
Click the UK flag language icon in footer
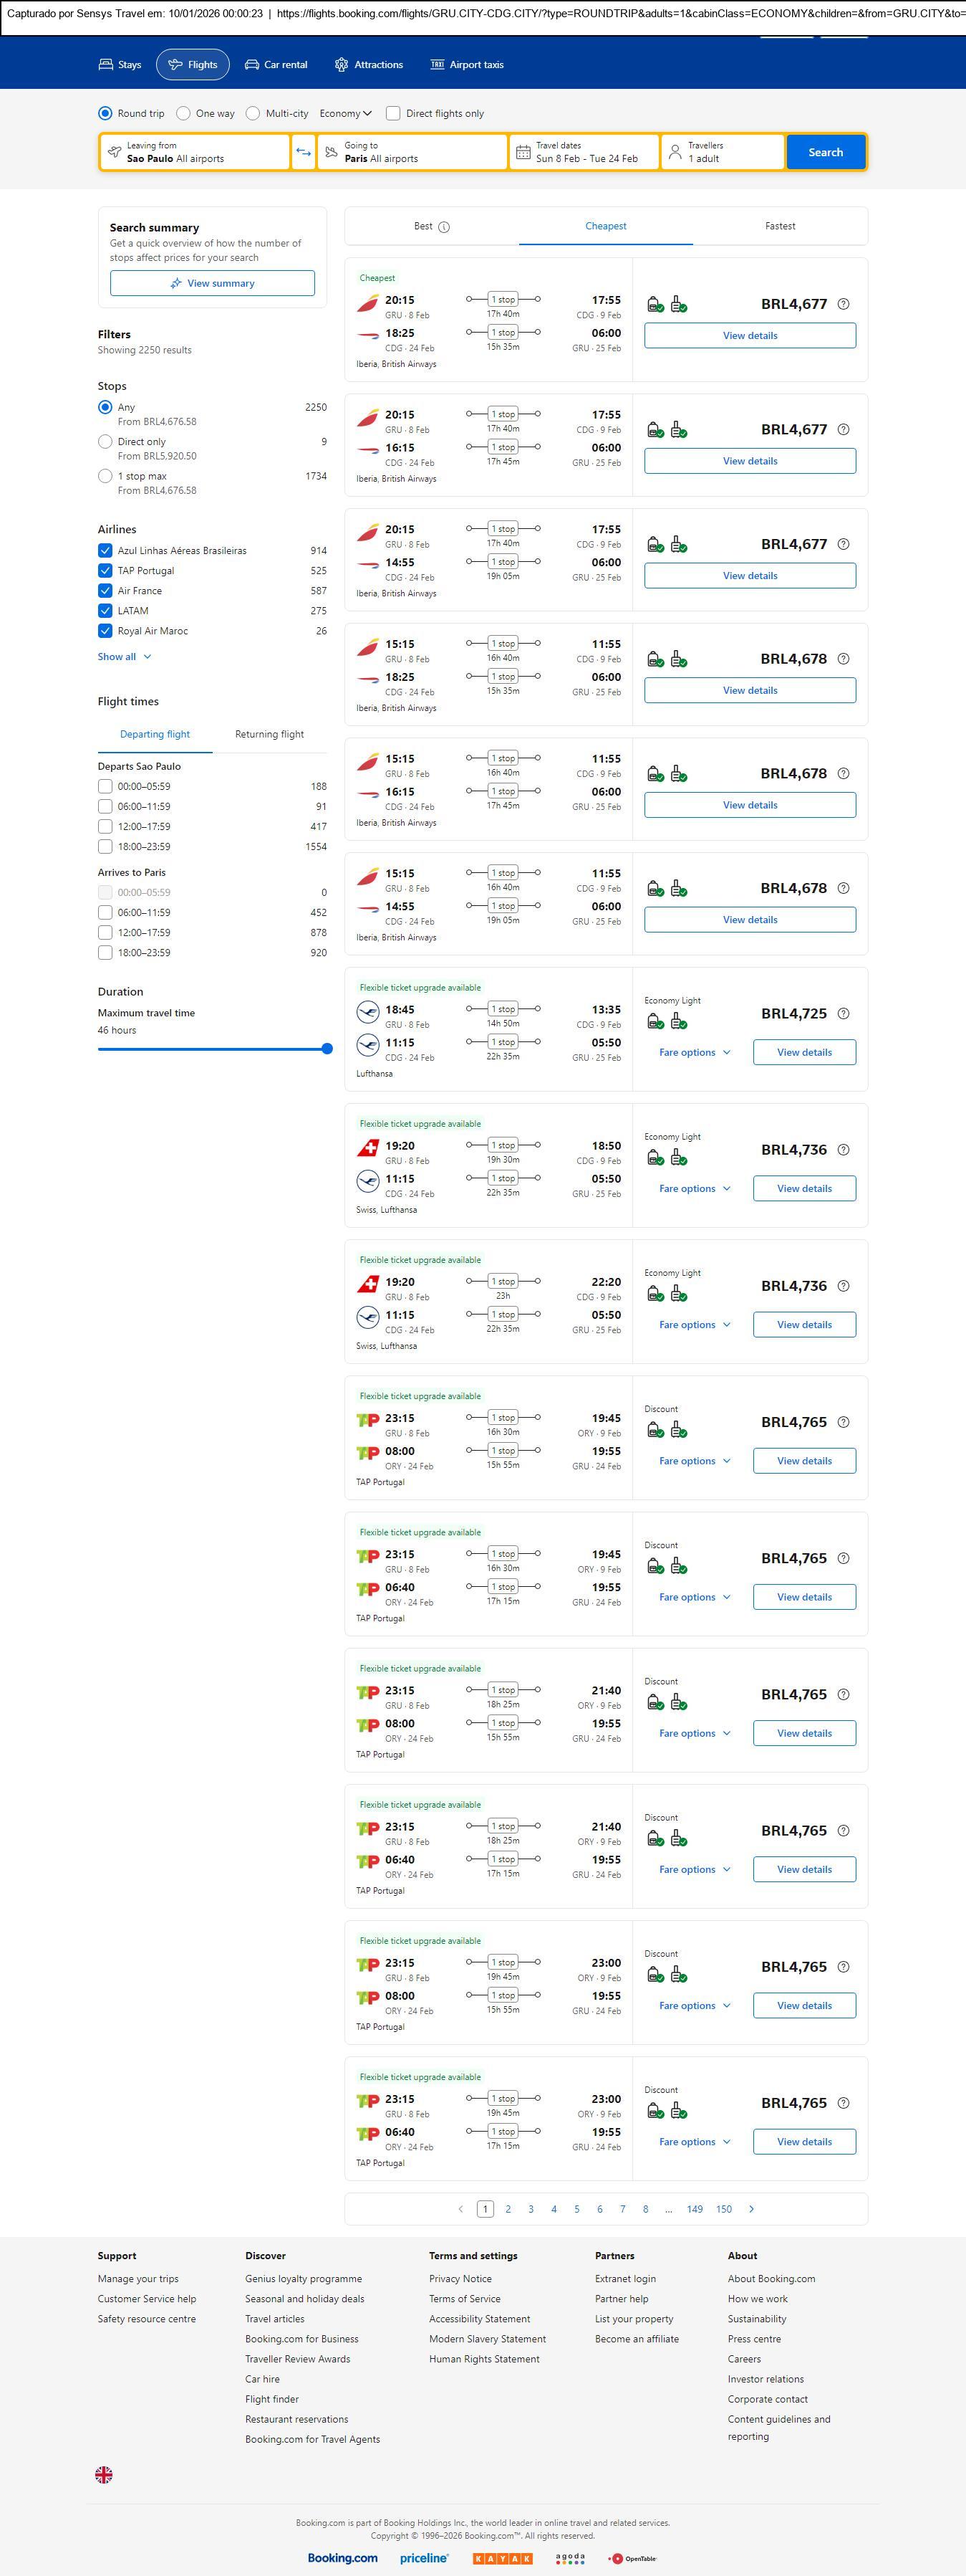pyautogui.click(x=104, y=2475)
